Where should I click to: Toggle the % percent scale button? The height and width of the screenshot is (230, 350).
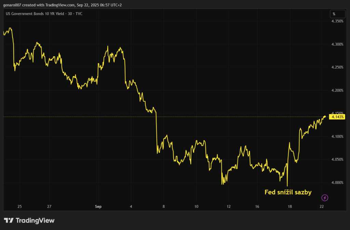tap(334, 14)
